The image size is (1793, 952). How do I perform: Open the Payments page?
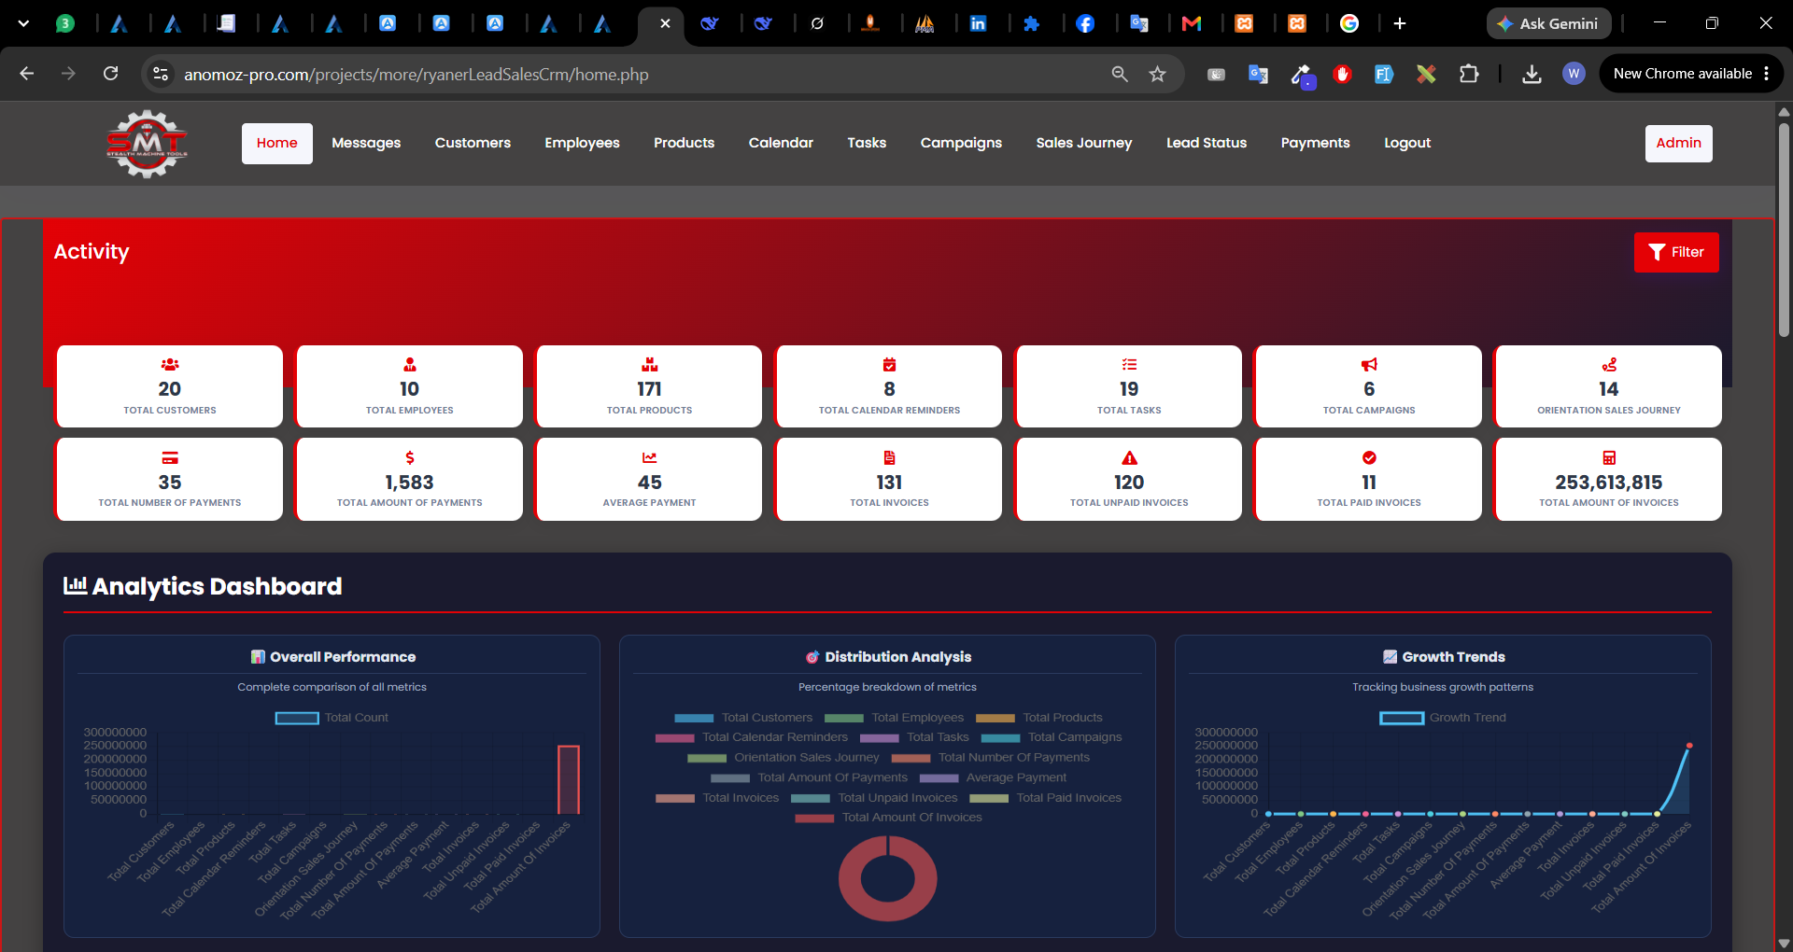[1315, 143]
